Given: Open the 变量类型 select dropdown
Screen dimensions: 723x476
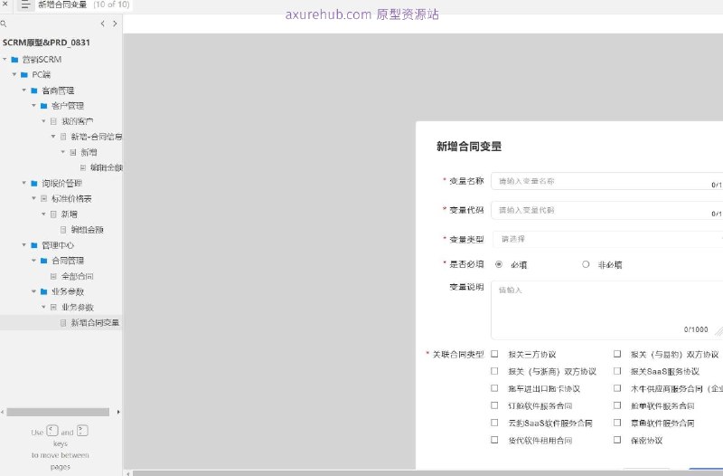Looking at the screenshot, I should pos(607,239).
